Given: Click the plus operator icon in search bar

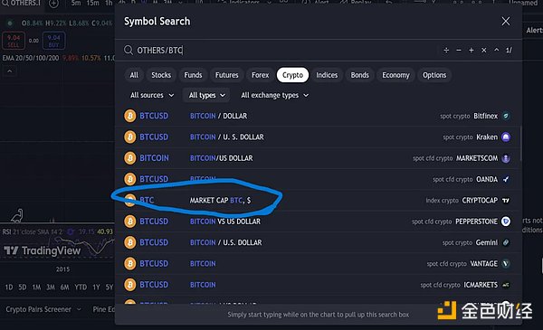Looking at the screenshot, I should click(x=471, y=51).
